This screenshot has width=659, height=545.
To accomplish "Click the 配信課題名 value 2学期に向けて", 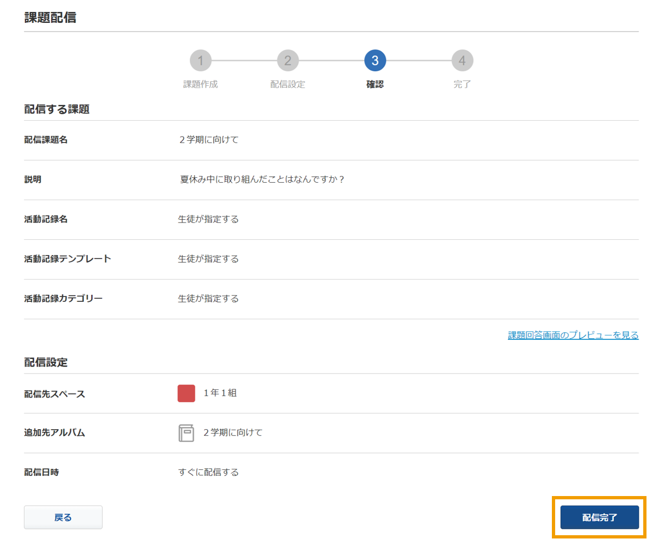I will coord(209,140).
